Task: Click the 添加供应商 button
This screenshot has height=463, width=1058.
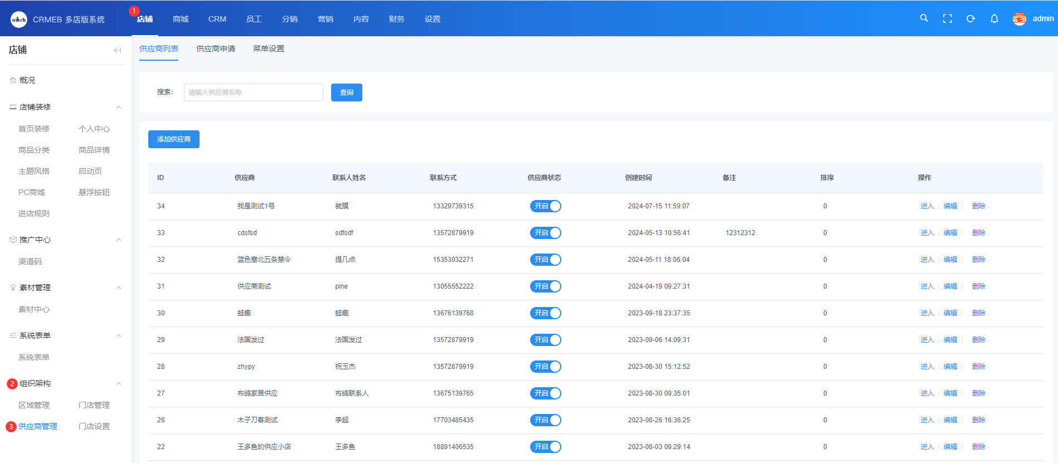Action: [173, 139]
